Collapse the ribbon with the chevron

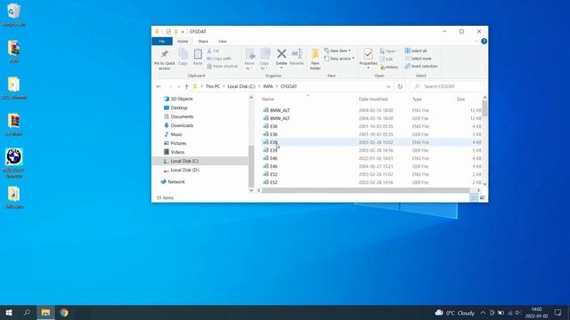[x=476, y=42]
